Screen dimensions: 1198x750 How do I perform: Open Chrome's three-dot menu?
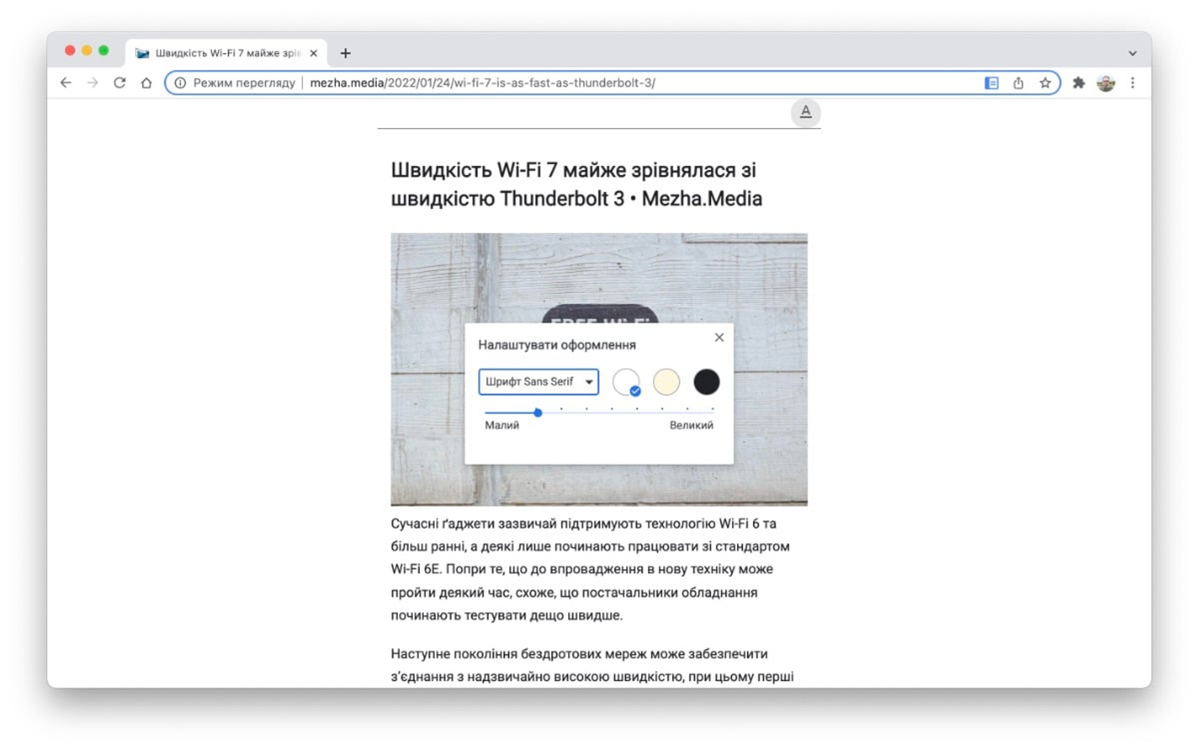coord(1132,83)
